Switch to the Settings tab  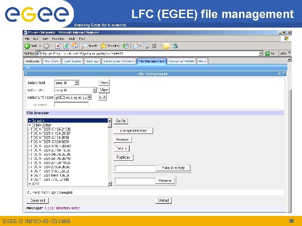92,61
